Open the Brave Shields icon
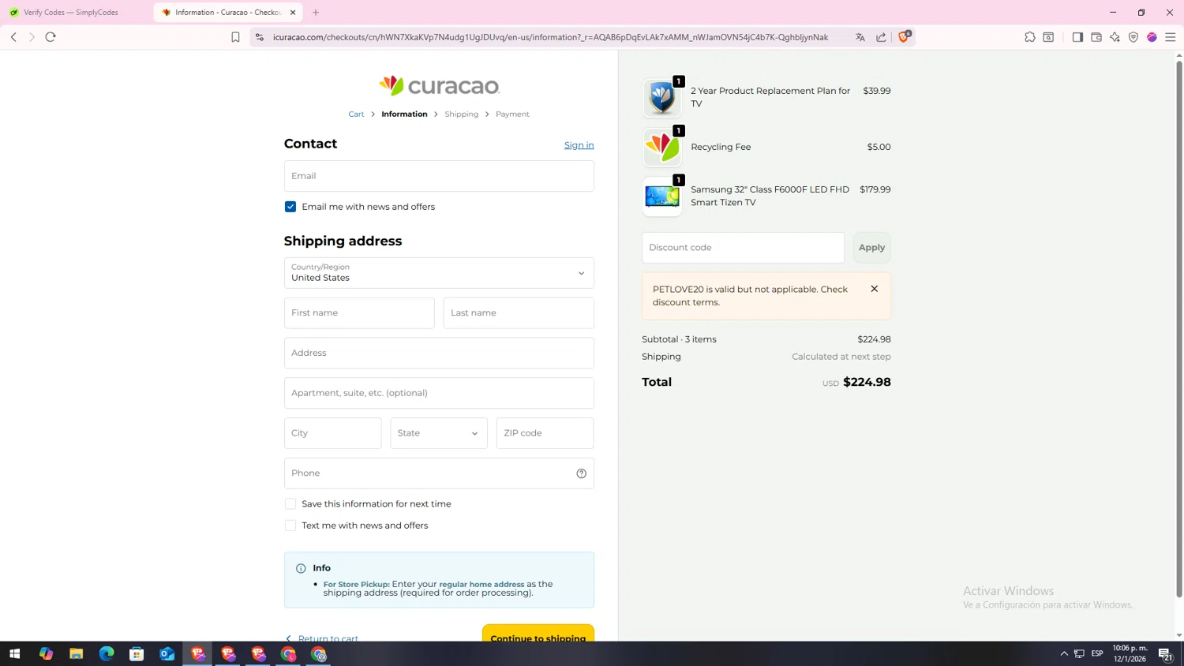1184x666 pixels. pos(905,36)
